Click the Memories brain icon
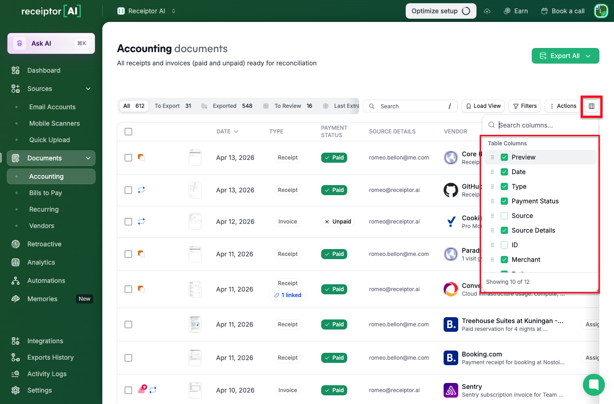Image resolution: width=614 pixels, height=404 pixels. tap(16, 299)
